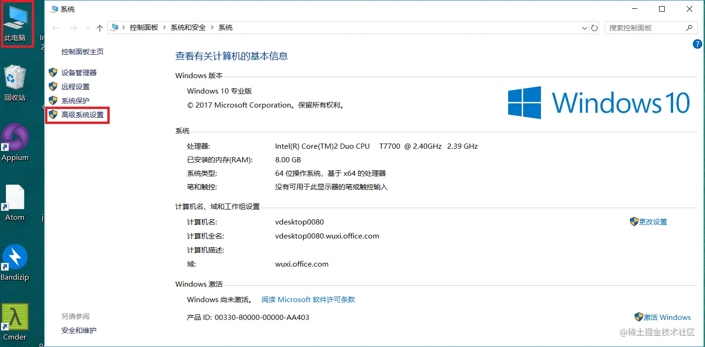The height and width of the screenshot is (347, 705).
Task: Expand chevron after 系统和安全 breadcrumb
Action: (212, 28)
